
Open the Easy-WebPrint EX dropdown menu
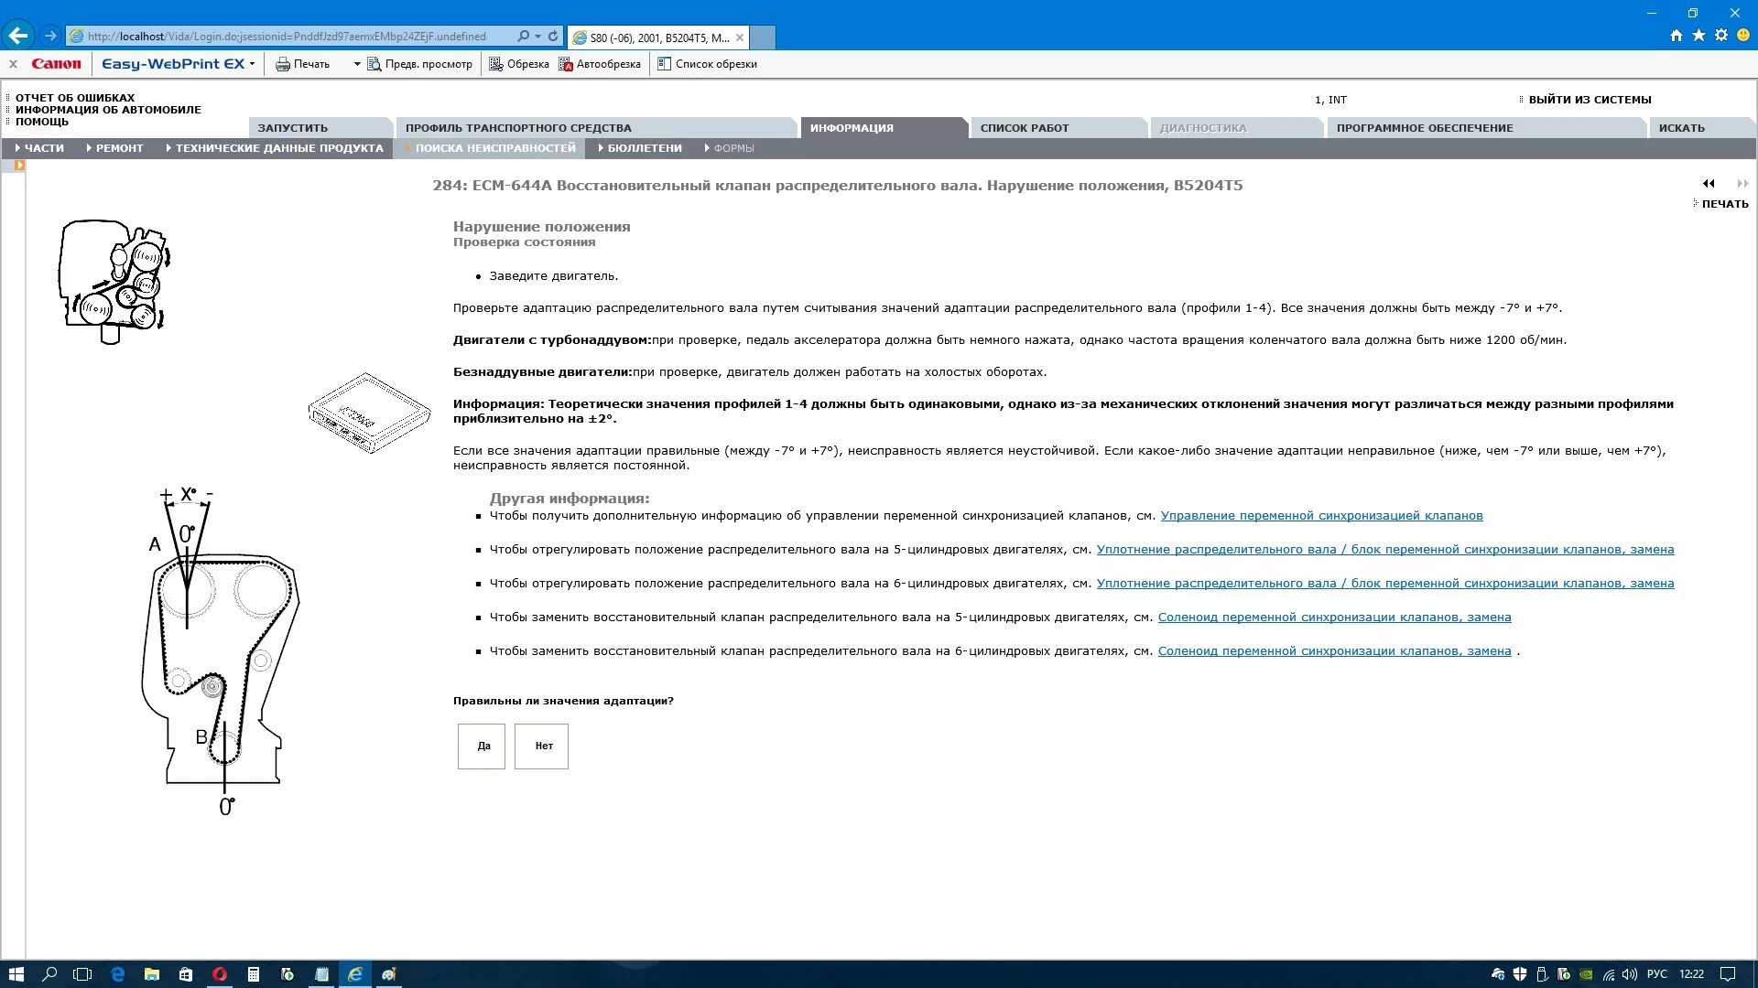(252, 64)
